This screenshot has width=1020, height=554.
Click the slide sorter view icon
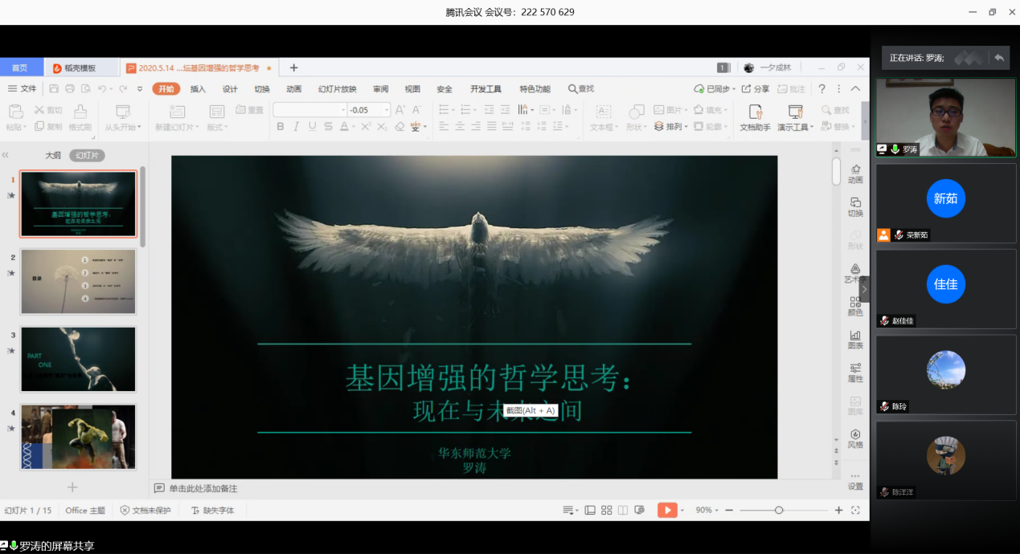pos(606,510)
